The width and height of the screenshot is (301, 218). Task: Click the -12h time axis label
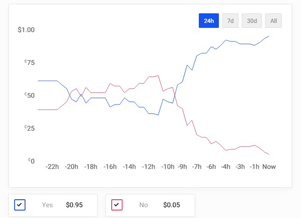pyautogui.click(x=148, y=167)
